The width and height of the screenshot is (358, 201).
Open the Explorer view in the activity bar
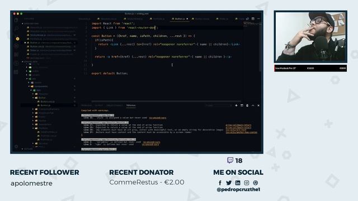click(16, 20)
